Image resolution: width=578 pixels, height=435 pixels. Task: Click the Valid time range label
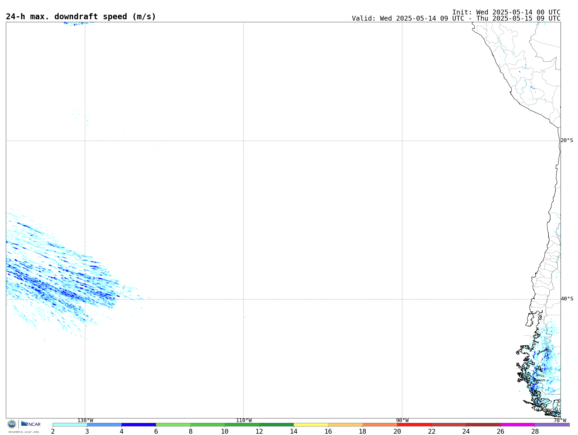[456, 18]
